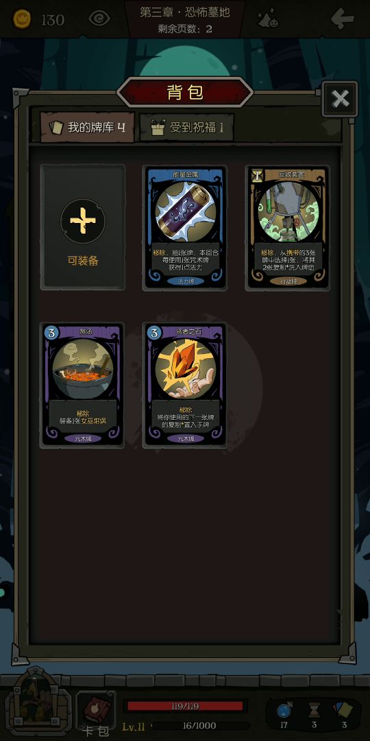Open the 卡包 red spellbook icon

(97, 710)
